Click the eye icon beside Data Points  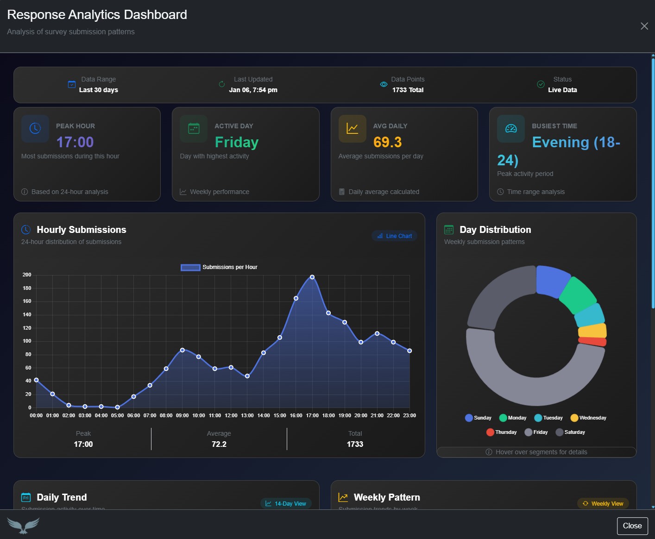click(x=384, y=84)
